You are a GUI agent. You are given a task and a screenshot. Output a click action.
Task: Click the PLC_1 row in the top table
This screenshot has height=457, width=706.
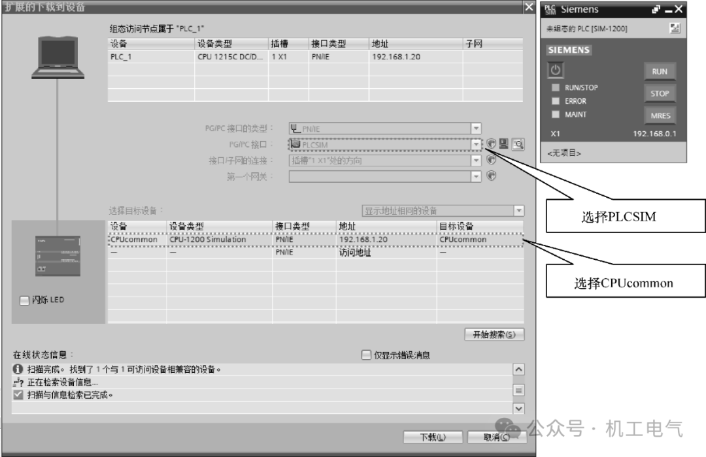click(x=315, y=57)
